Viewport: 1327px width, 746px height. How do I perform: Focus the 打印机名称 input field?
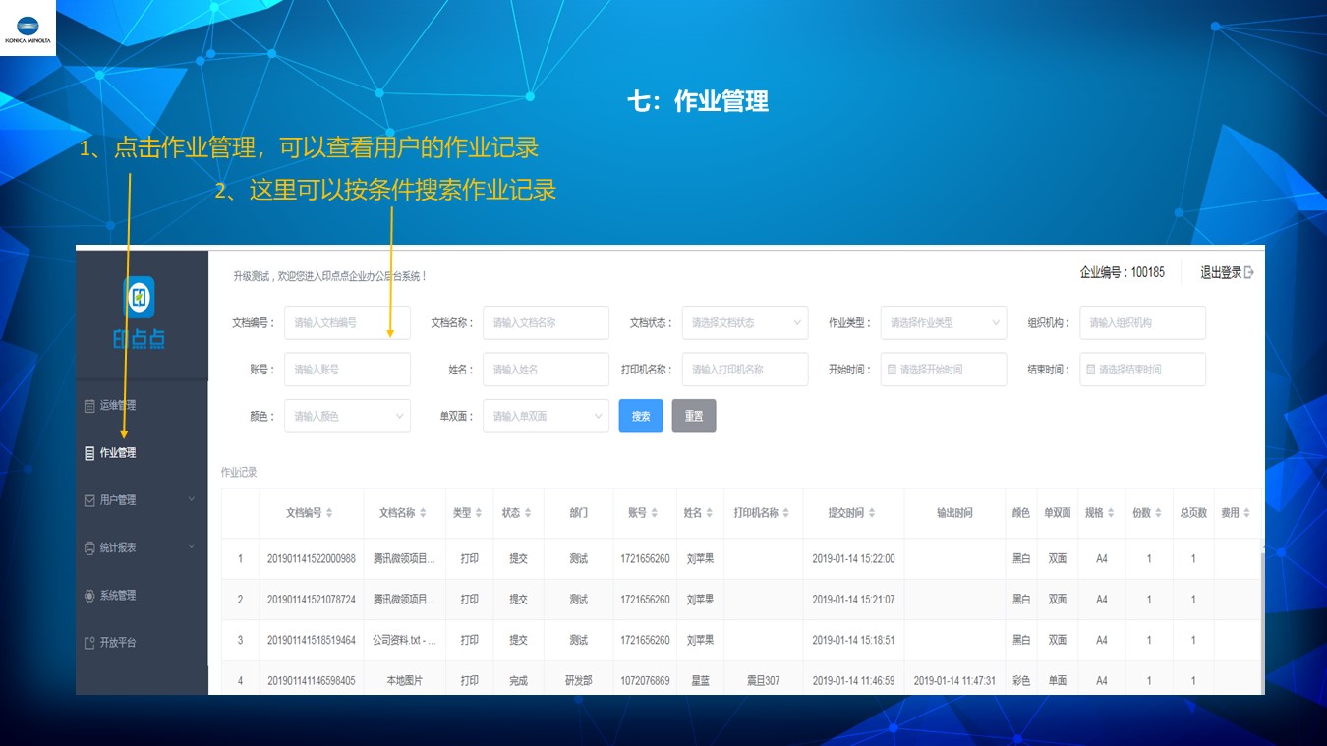point(744,370)
